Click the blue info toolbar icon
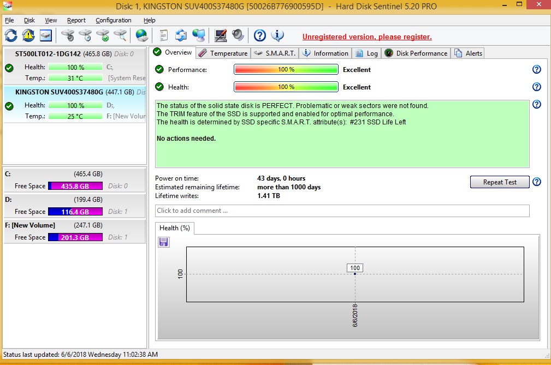Image resolution: width=551 pixels, height=365 pixels. [x=277, y=35]
